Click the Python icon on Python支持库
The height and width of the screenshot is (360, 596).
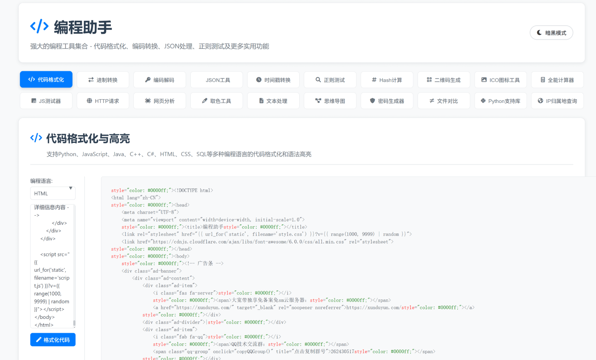point(483,101)
